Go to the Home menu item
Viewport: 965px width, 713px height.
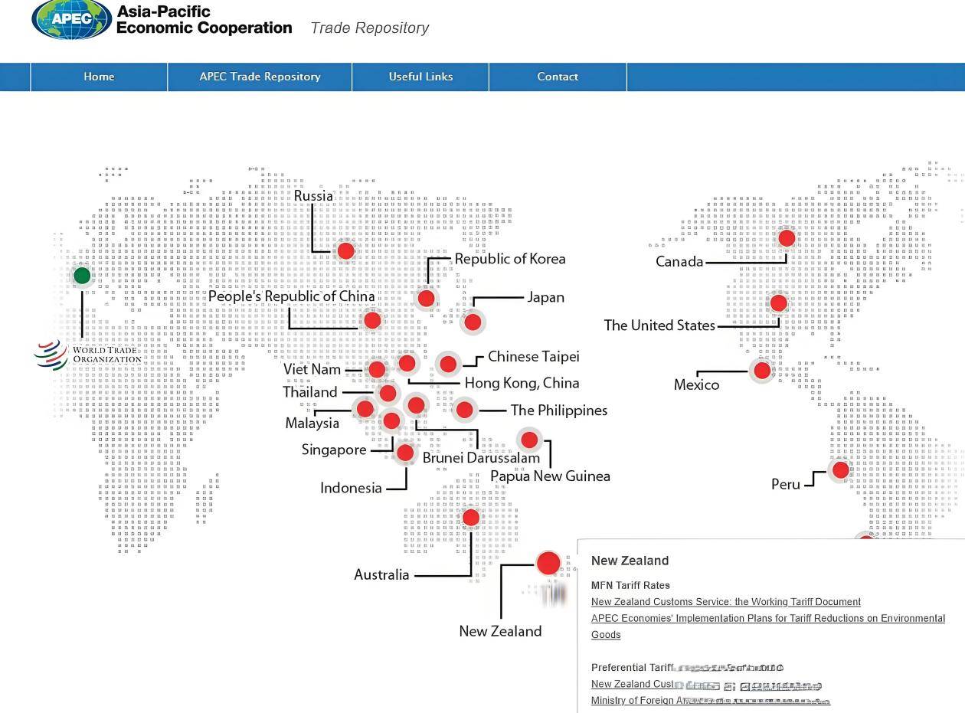(99, 77)
